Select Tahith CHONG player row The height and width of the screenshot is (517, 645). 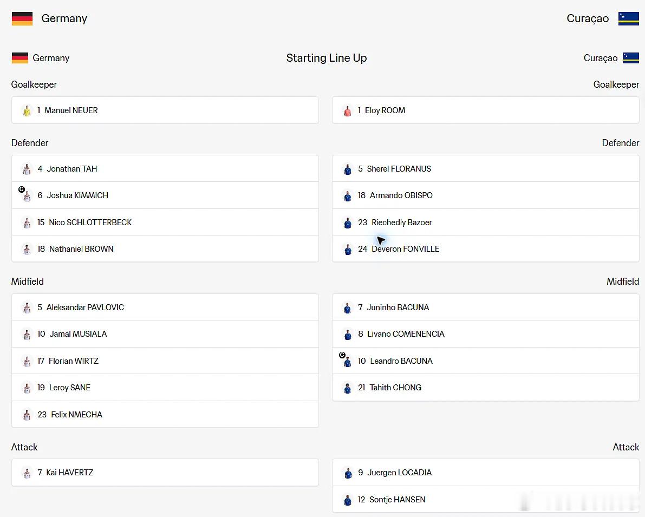click(x=485, y=388)
